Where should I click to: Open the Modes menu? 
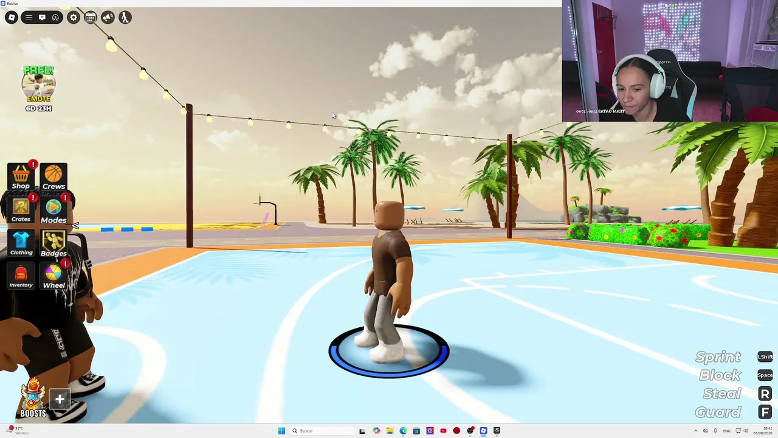coord(53,210)
